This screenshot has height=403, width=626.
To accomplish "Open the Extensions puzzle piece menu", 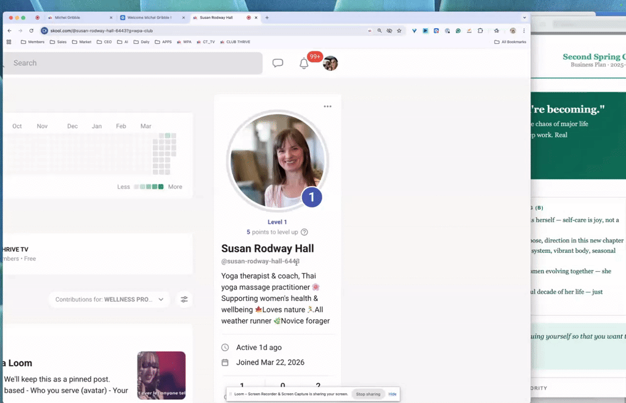I will coord(481,31).
